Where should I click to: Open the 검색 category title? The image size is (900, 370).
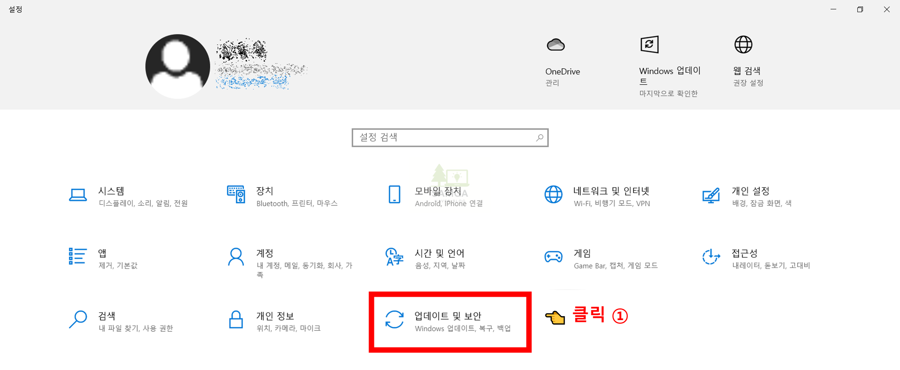coord(107,316)
